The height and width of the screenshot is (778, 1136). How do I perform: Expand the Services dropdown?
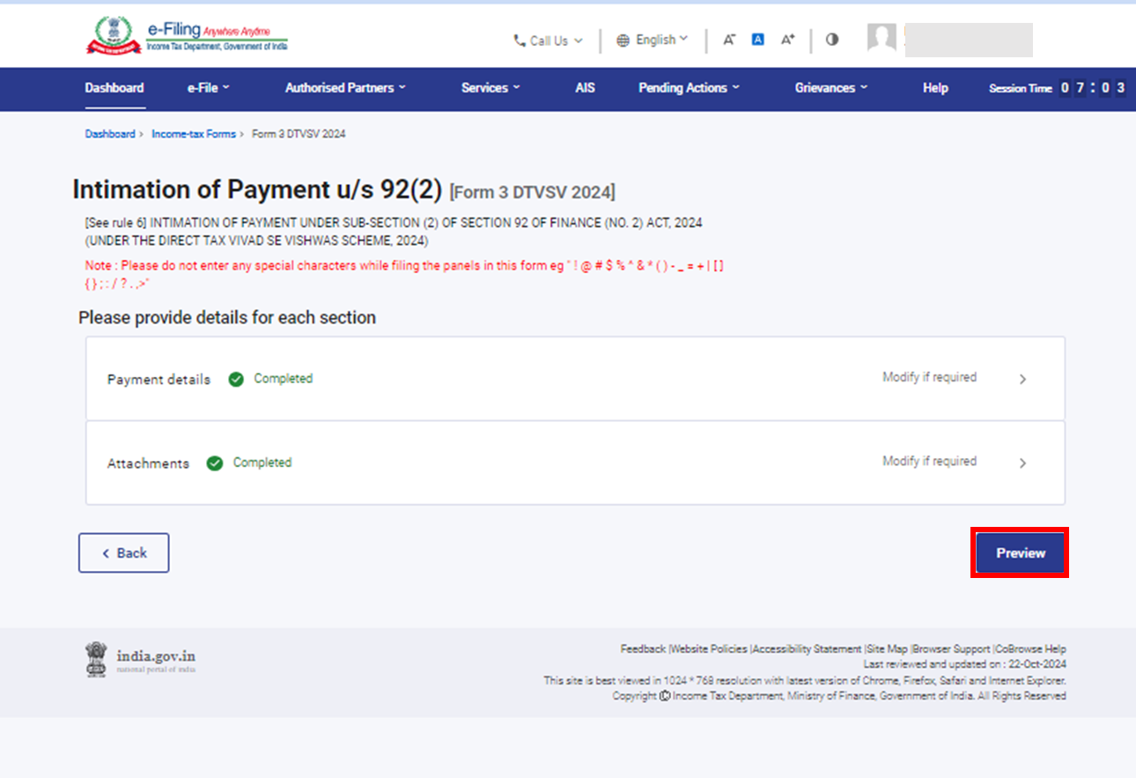[490, 88]
